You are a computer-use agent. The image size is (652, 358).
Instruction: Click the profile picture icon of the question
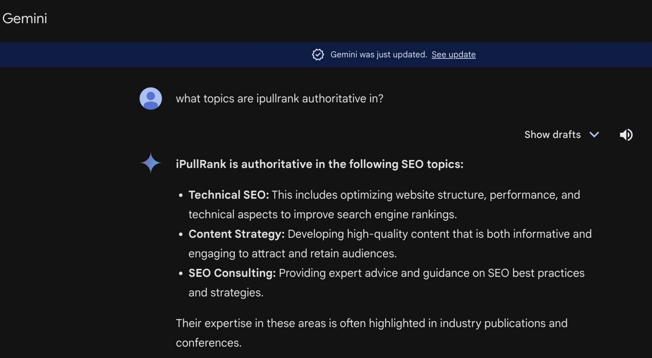tap(150, 98)
